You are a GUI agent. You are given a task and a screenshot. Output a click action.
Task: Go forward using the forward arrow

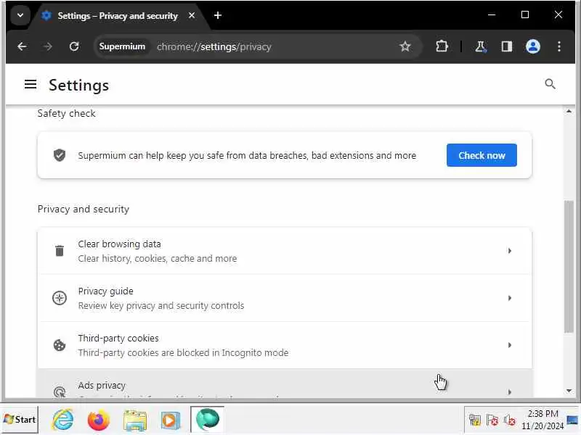(48, 46)
